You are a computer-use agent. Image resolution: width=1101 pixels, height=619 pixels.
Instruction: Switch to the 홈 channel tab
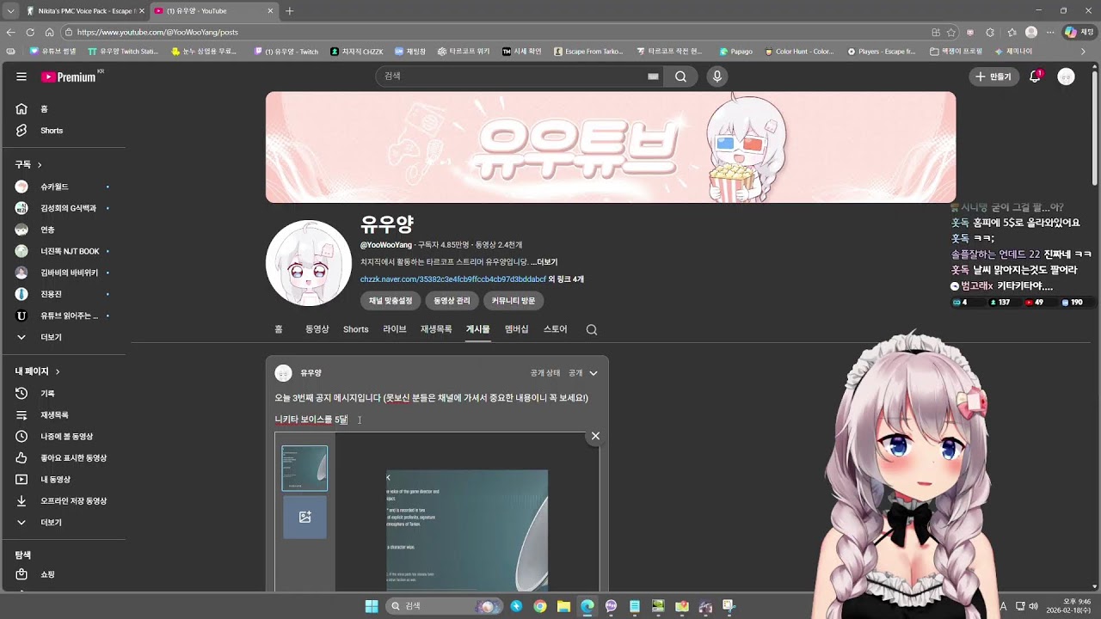coord(279,329)
